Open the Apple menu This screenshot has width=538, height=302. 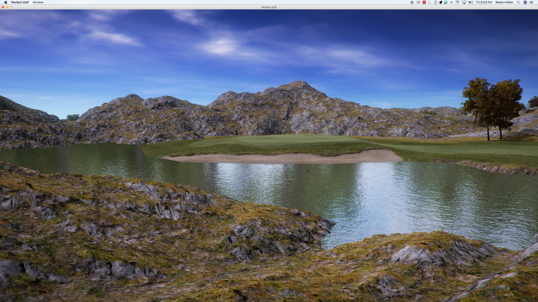tap(5, 2)
